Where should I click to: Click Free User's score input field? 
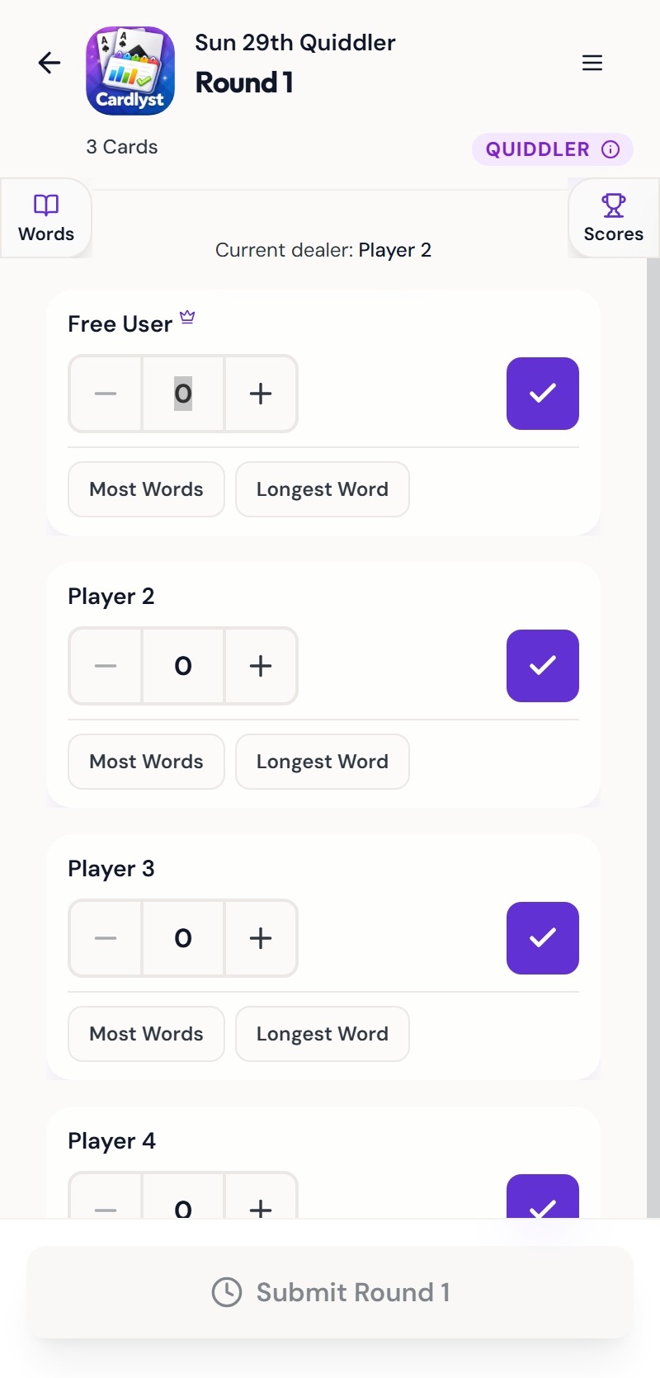(x=182, y=394)
